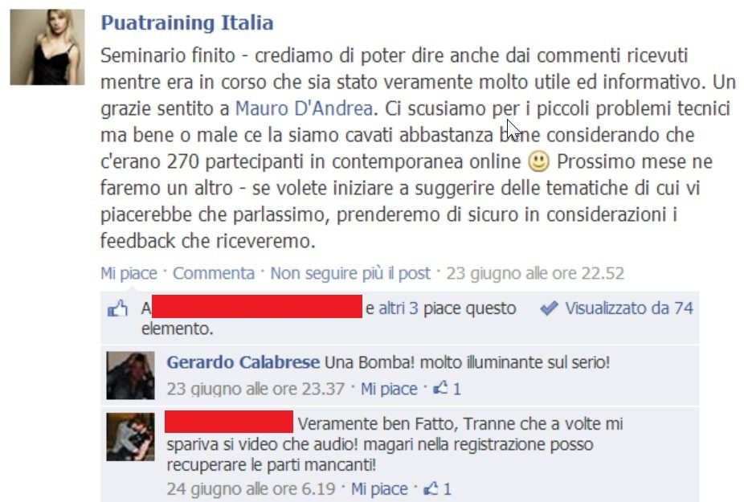This screenshot has height=502, width=744.
Task: Open Gerardo Calabrese's avatar thumbnail
Action: click(130, 375)
